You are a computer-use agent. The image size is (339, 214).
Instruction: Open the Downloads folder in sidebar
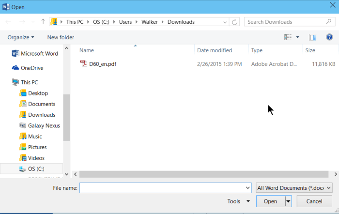pos(37,115)
